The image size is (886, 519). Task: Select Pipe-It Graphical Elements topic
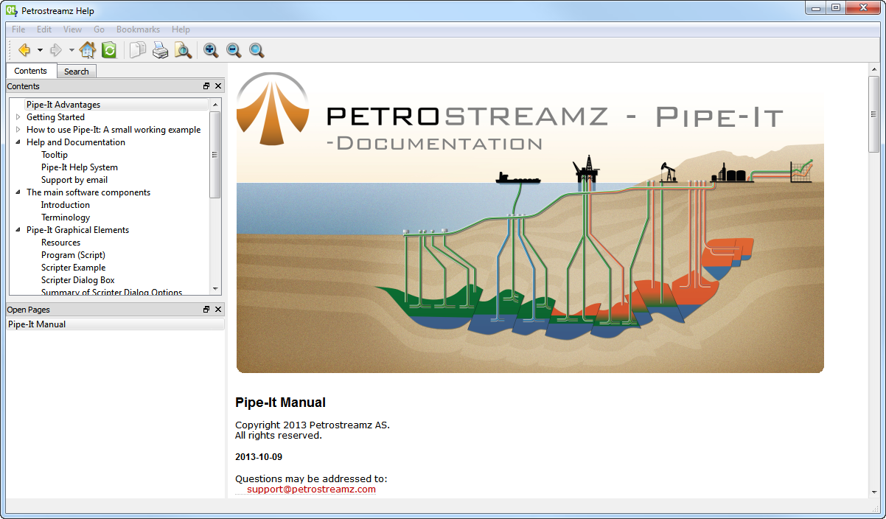77,230
